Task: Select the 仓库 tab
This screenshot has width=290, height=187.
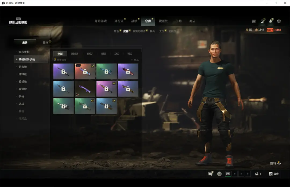Action: [148, 21]
